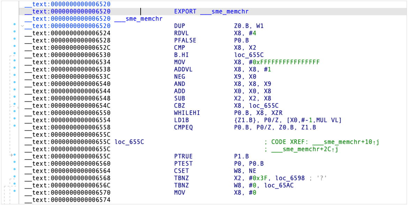Toggle breakpoint dot at address 6524 RDVL
Viewport: 408px width, 205px height.
click(x=15, y=31)
